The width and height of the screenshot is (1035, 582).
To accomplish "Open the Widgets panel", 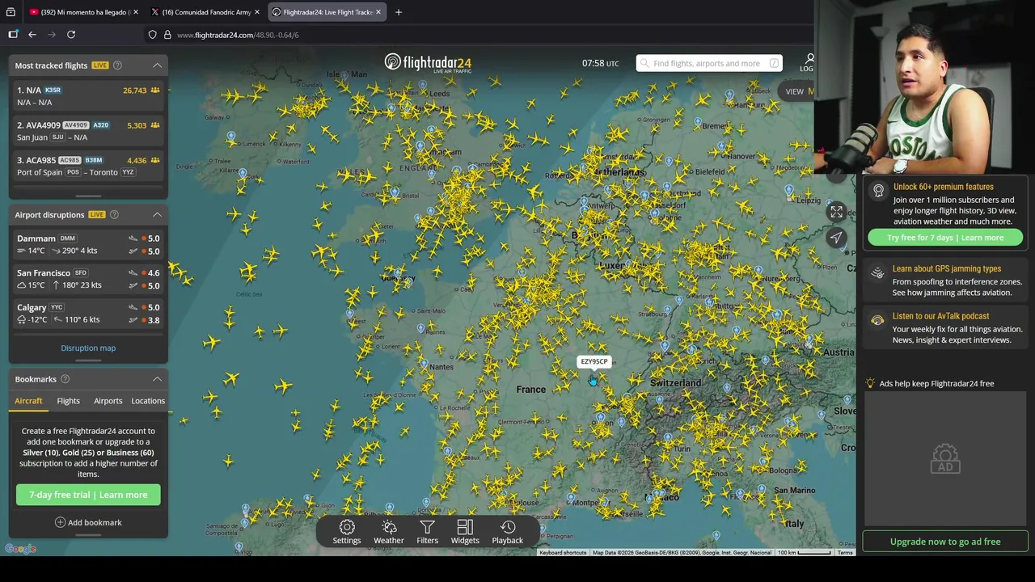I will click(465, 532).
